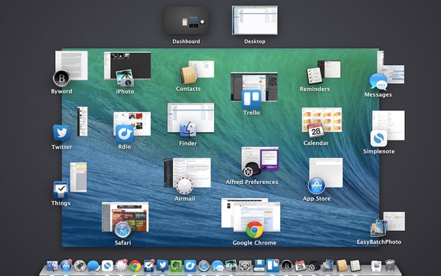Click the Things checkbox app icon
Screen dimensions: 441x276
[60, 190]
